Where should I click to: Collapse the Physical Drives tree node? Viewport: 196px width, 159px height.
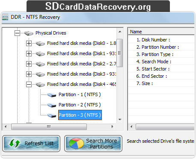[x=17, y=33]
